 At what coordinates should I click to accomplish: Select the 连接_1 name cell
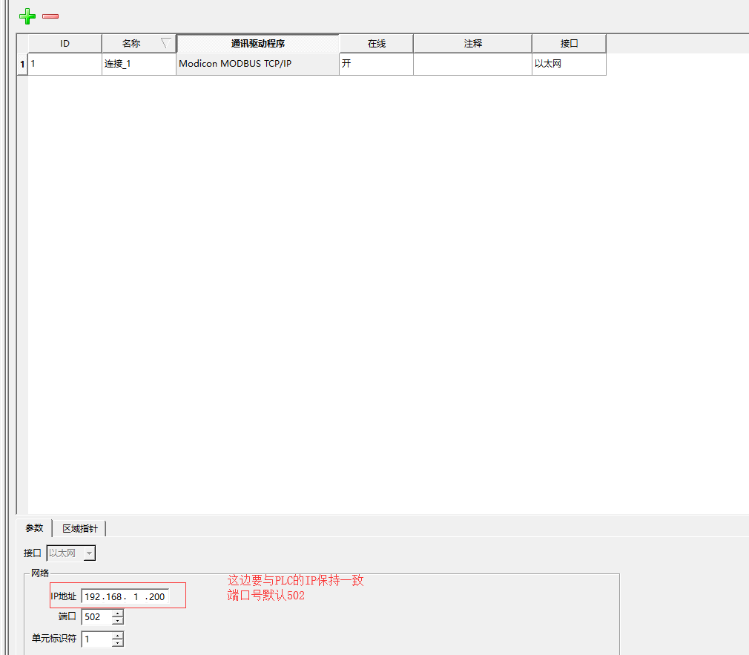pyautogui.click(x=139, y=64)
